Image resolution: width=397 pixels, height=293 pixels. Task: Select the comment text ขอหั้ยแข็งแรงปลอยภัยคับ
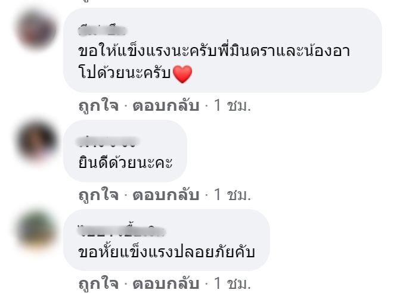click(x=166, y=251)
